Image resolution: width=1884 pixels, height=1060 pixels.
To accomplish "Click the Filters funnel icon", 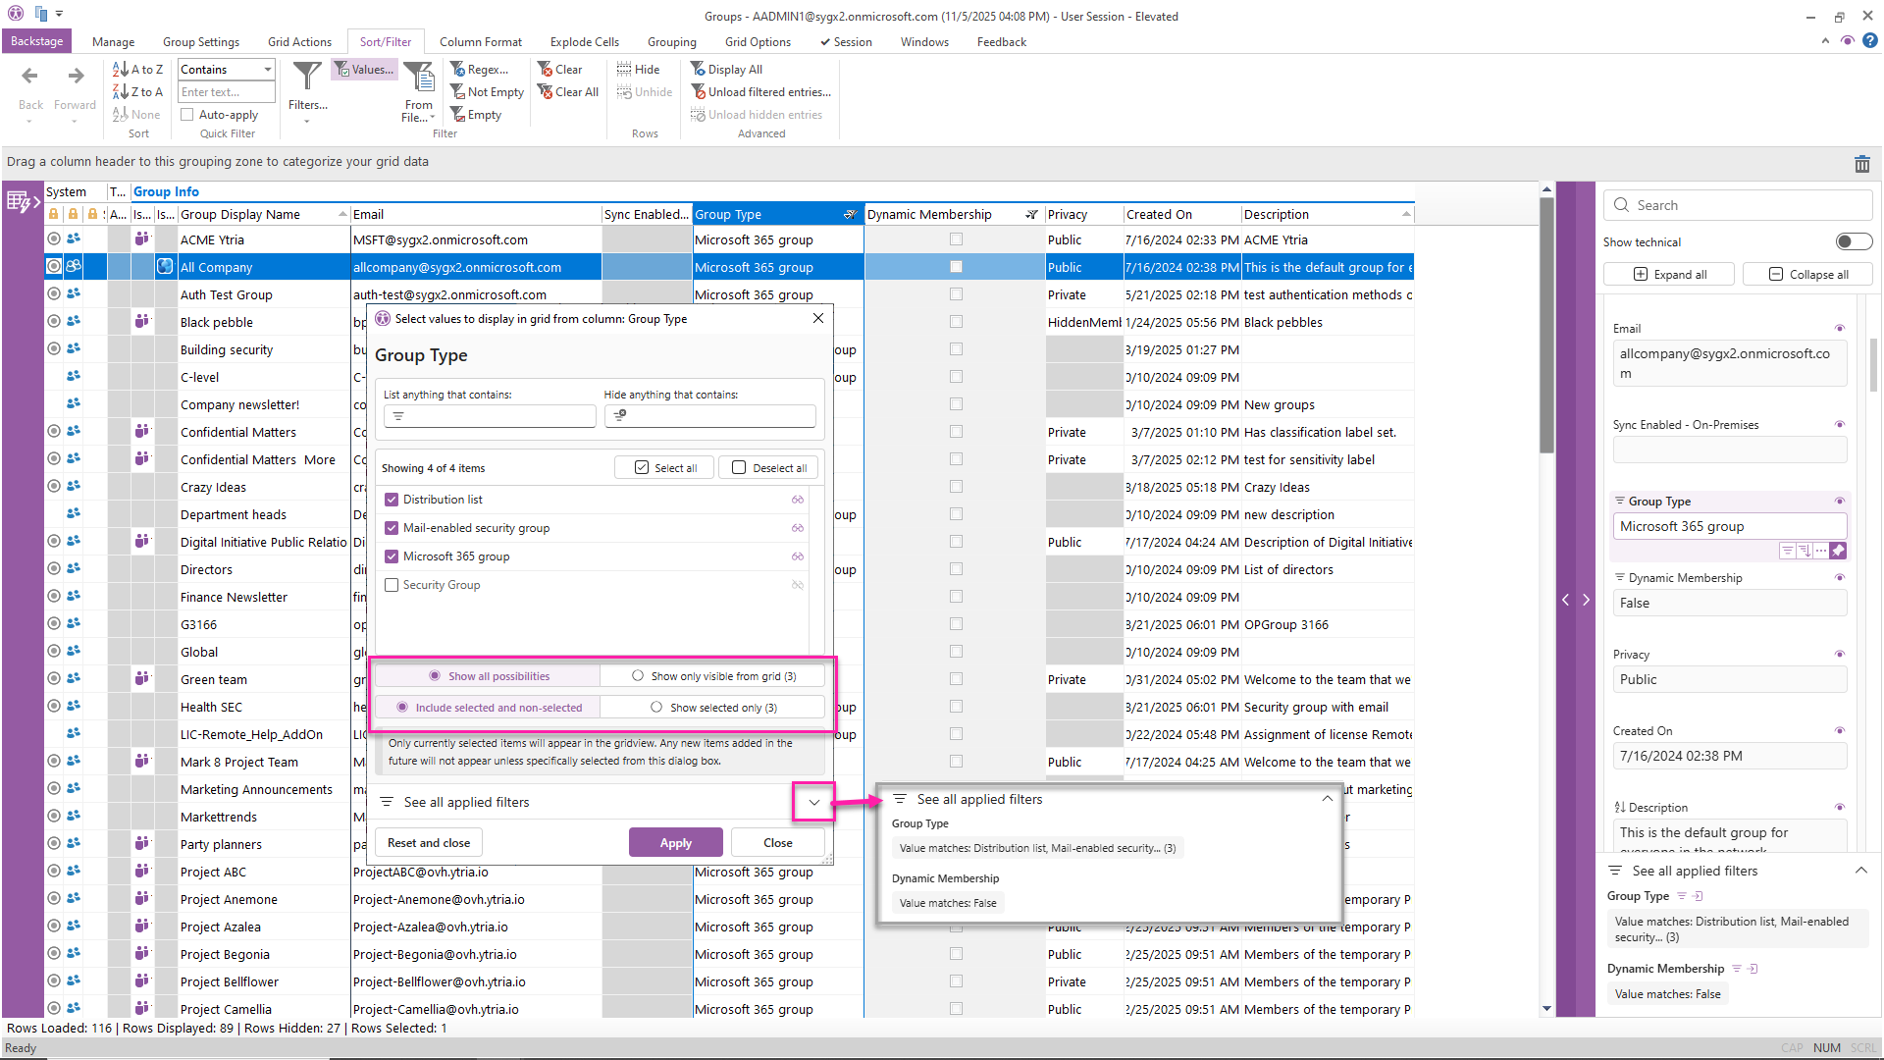I will [x=307, y=77].
